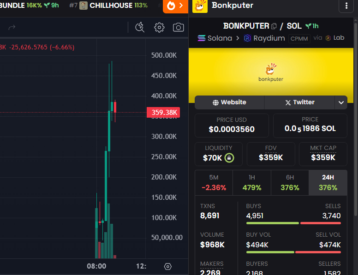
Task: Click the BONKPUTER / SOL pair title
Action: pos(263,26)
